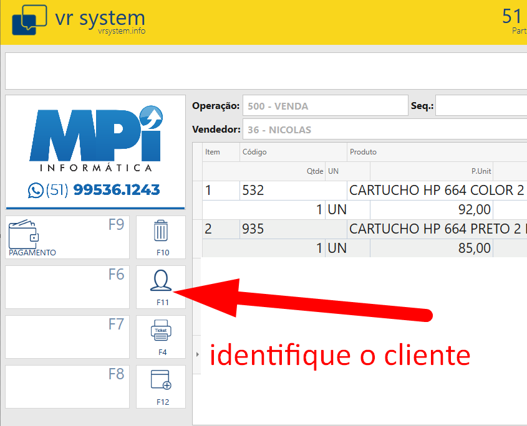Click the Seq. input field
527x426 pixels.
coord(480,106)
